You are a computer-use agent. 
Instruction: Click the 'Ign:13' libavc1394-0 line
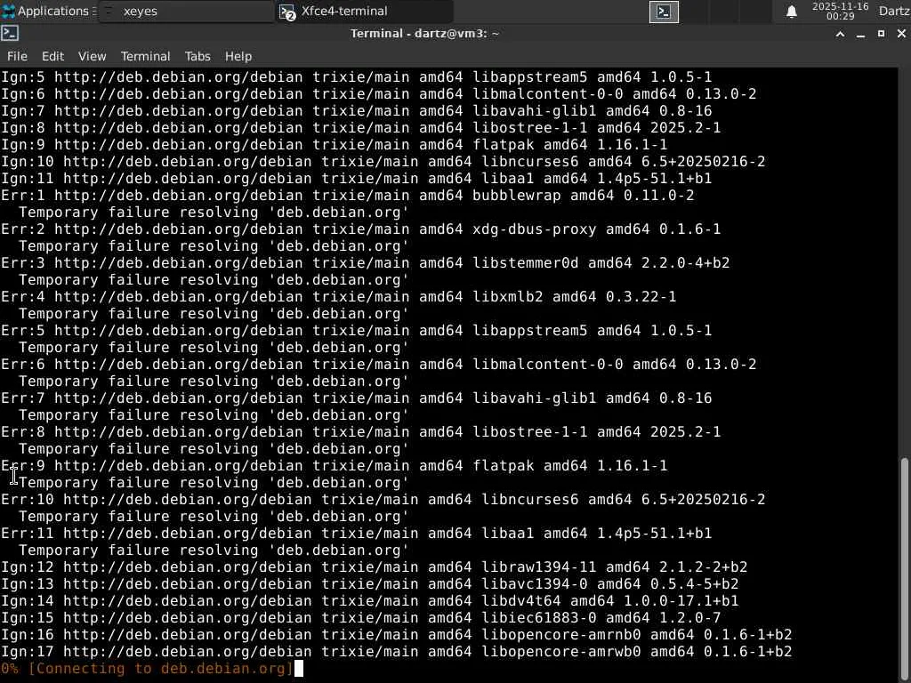[x=370, y=583]
